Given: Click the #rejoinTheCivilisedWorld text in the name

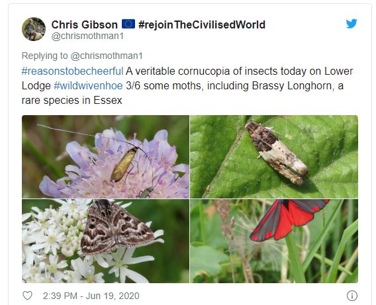Looking at the screenshot, I should 202,24.
